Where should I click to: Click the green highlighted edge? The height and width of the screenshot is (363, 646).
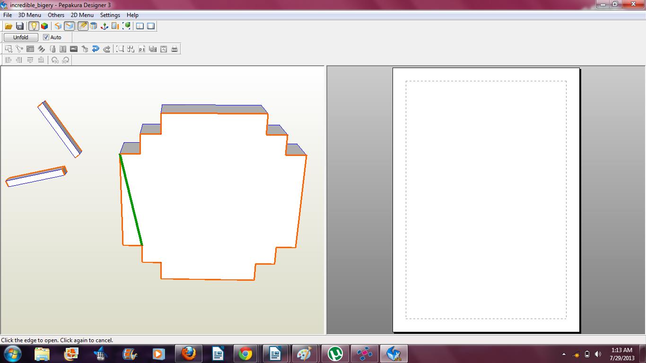click(x=131, y=199)
